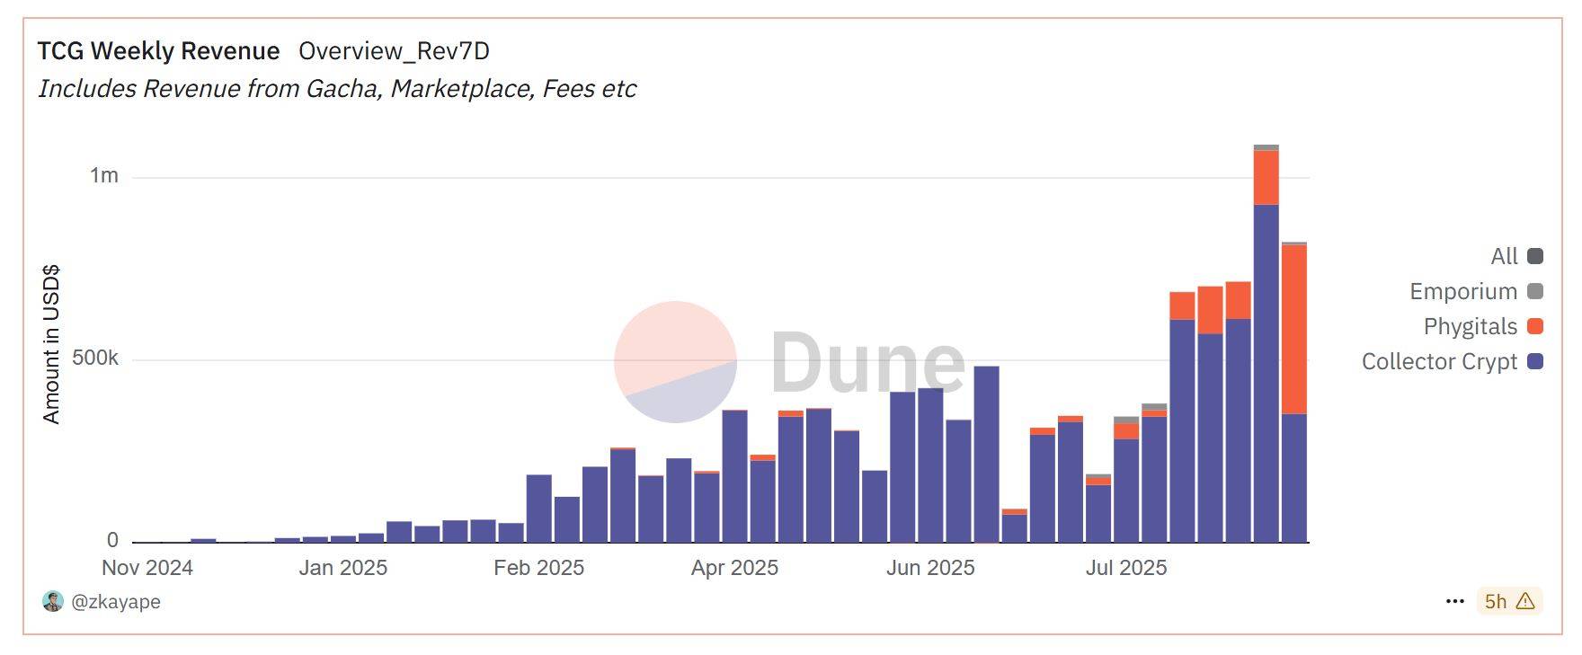Click the Amount in USD$ axis title
Viewport: 1582px width, 655px height.
(x=51, y=344)
